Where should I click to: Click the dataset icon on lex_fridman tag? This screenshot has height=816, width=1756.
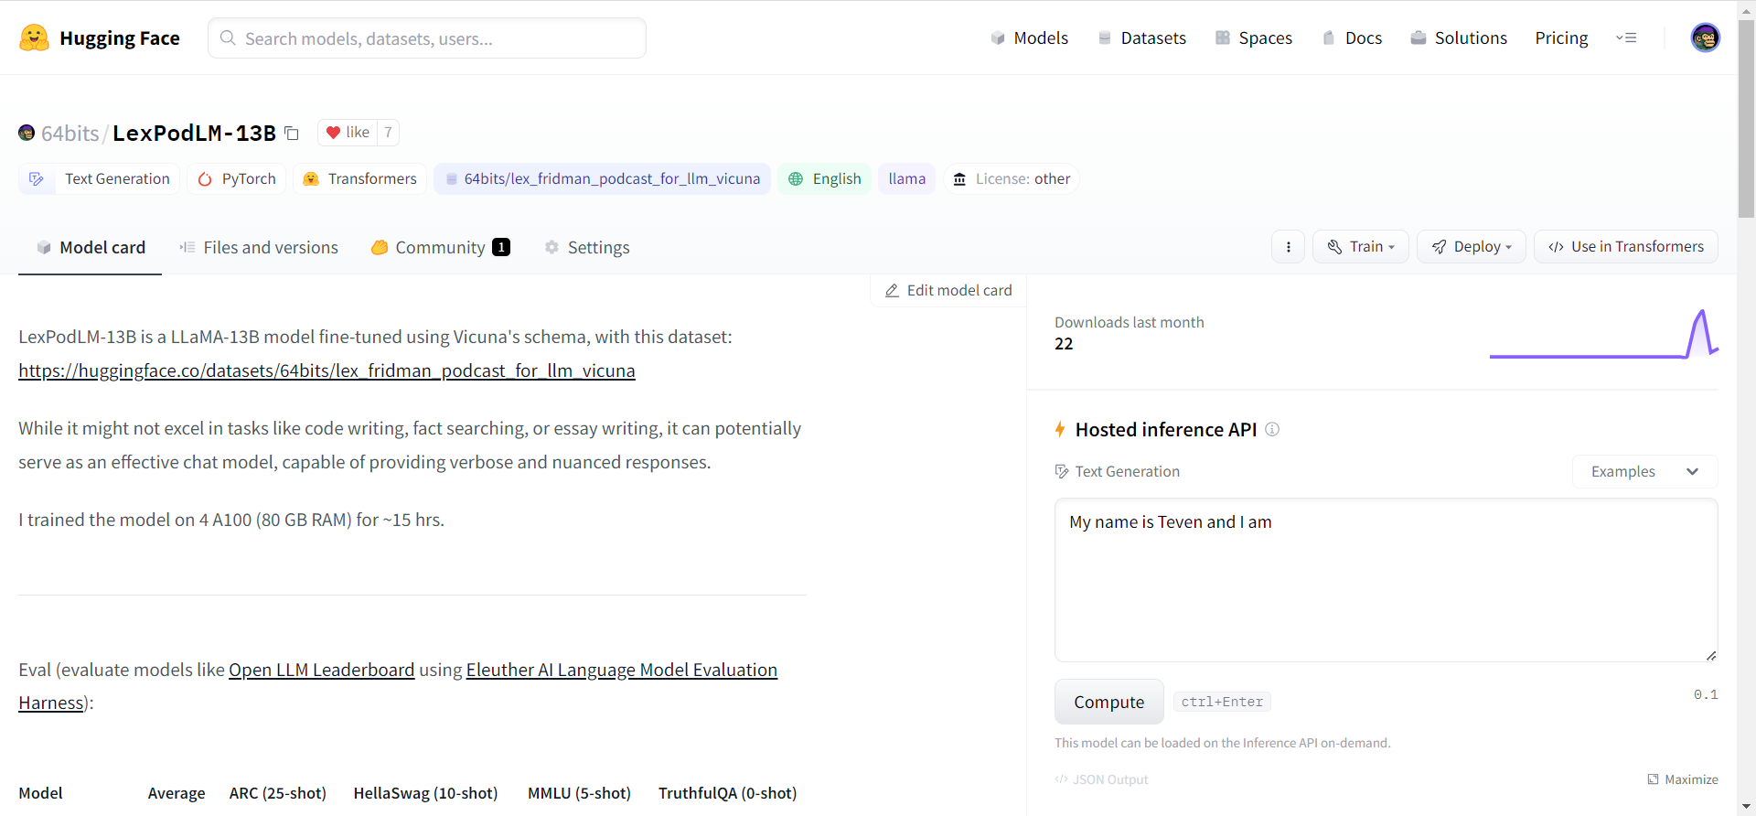451,179
